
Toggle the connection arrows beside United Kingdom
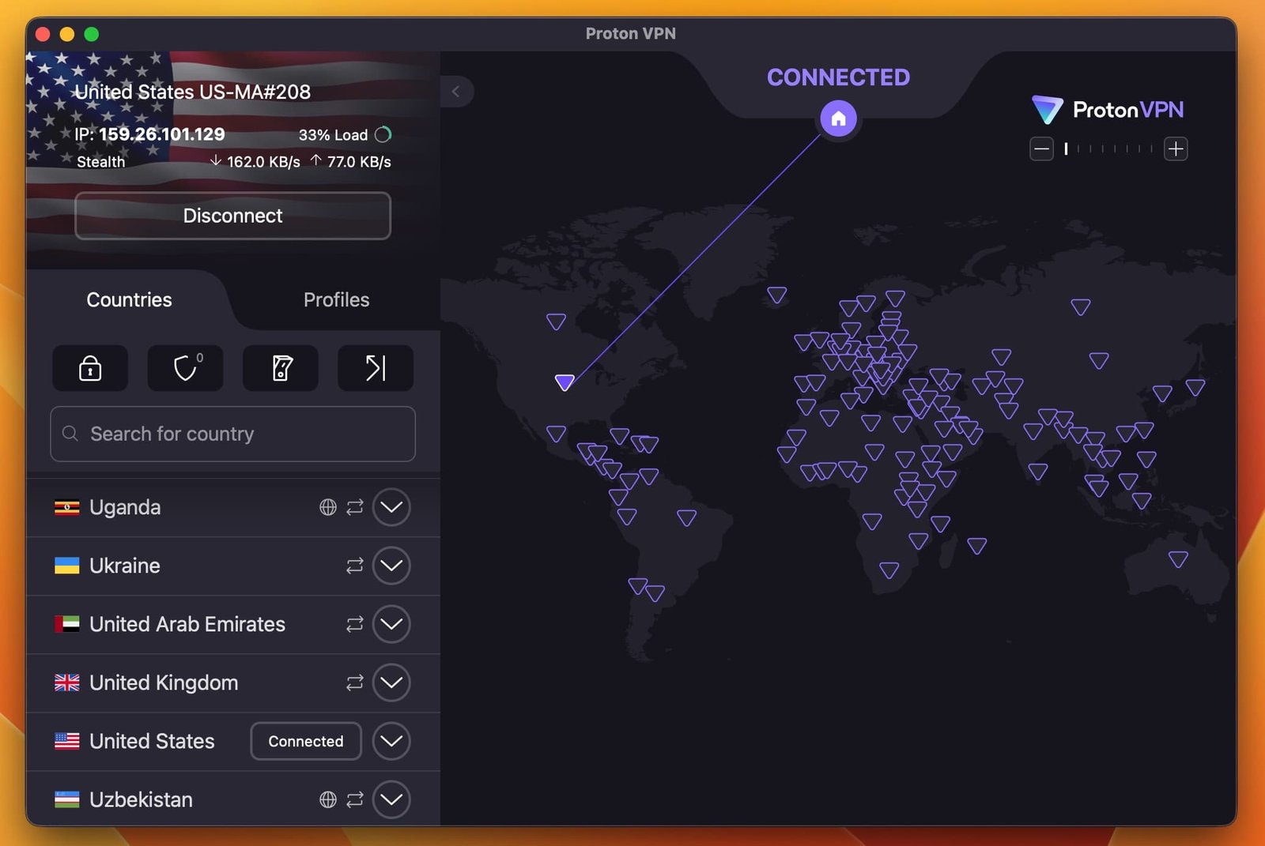(x=354, y=682)
